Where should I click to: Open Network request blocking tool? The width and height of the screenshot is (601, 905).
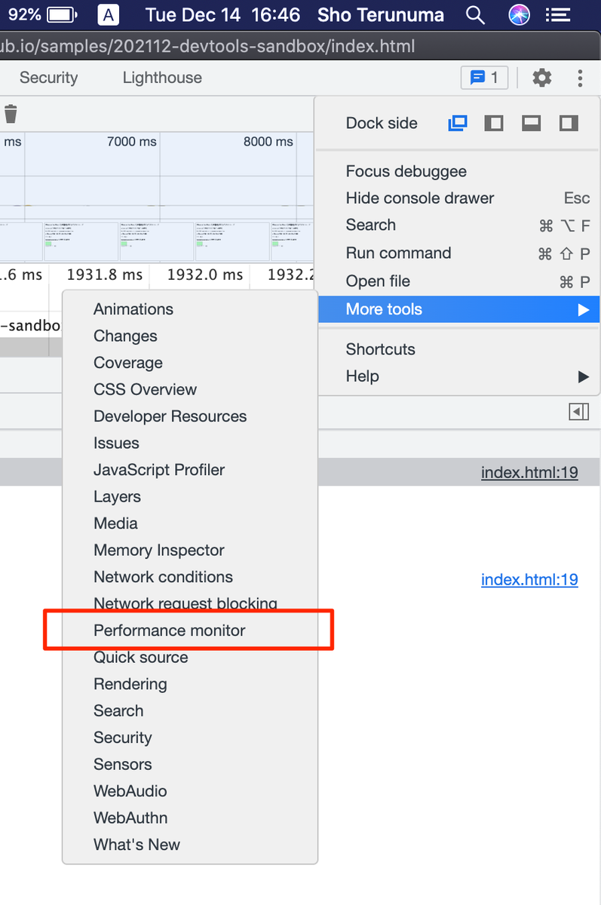tap(190, 604)
